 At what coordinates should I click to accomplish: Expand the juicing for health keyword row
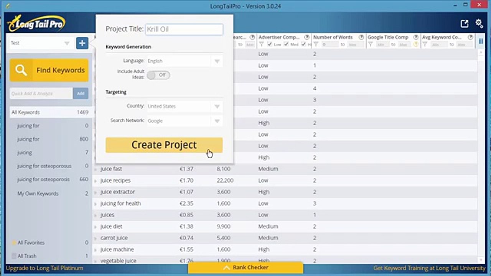click(96, 204)
